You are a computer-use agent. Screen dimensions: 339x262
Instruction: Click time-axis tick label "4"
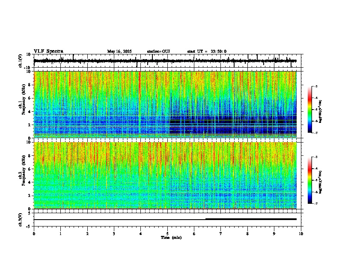point(141,234)
